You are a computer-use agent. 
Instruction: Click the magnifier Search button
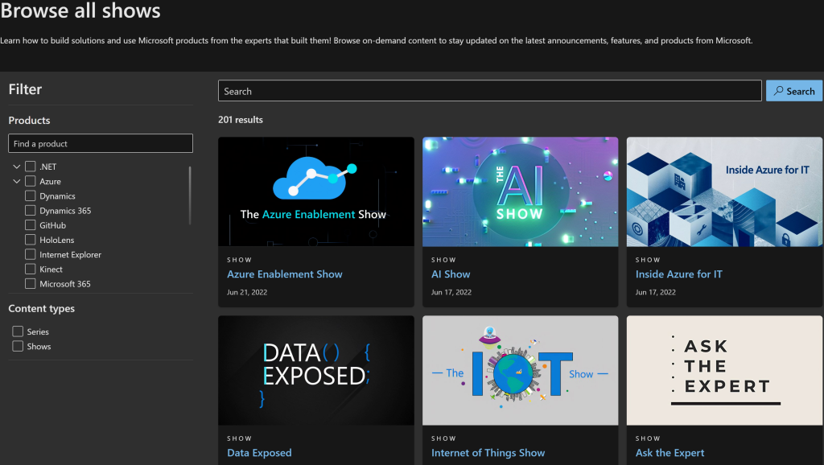click(x=794, y=91)
